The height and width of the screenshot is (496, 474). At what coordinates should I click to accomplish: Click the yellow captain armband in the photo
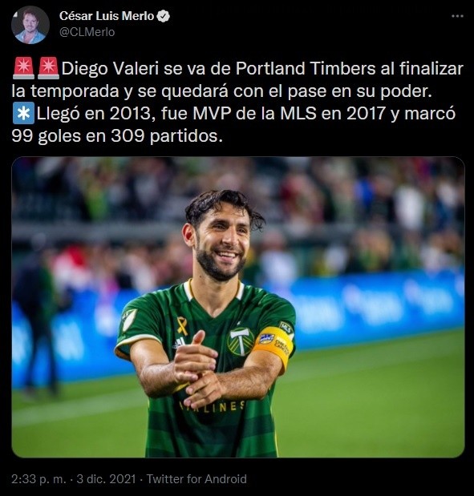point(273,346)
